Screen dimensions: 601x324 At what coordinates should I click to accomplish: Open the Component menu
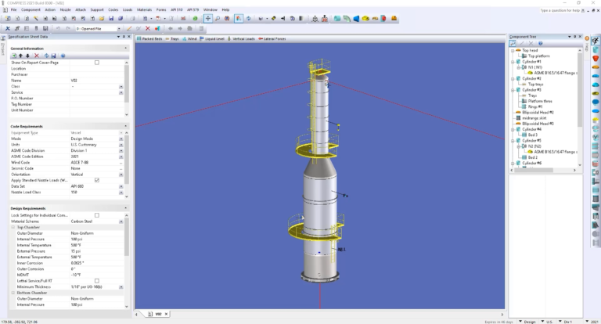(31, 9)
